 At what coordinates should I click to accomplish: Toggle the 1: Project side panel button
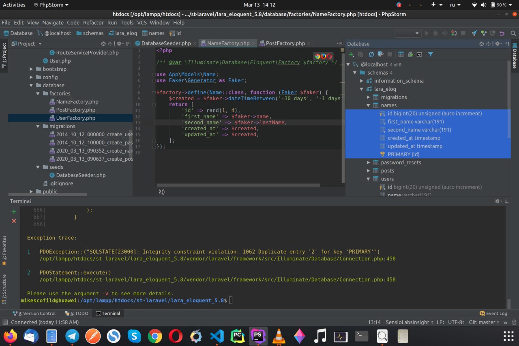pos(4,55)
